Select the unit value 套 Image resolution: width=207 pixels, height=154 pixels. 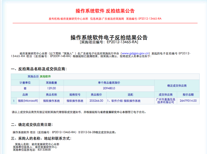(x=25, y=88)
